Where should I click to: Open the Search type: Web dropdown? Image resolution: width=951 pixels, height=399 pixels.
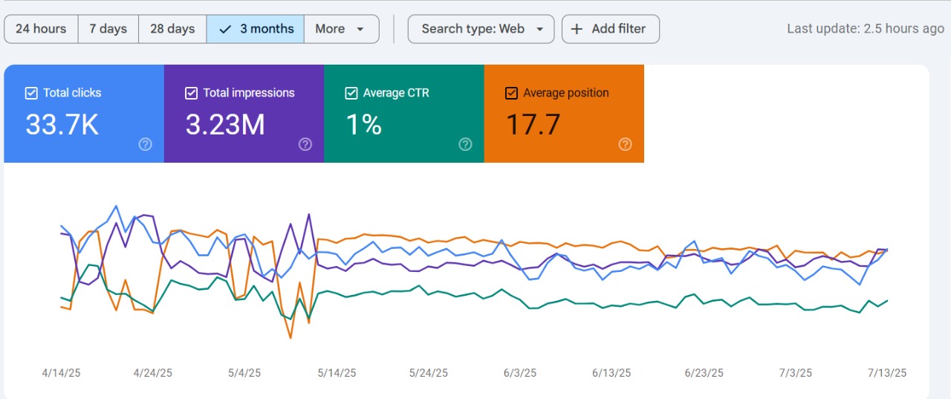point(481,29)
